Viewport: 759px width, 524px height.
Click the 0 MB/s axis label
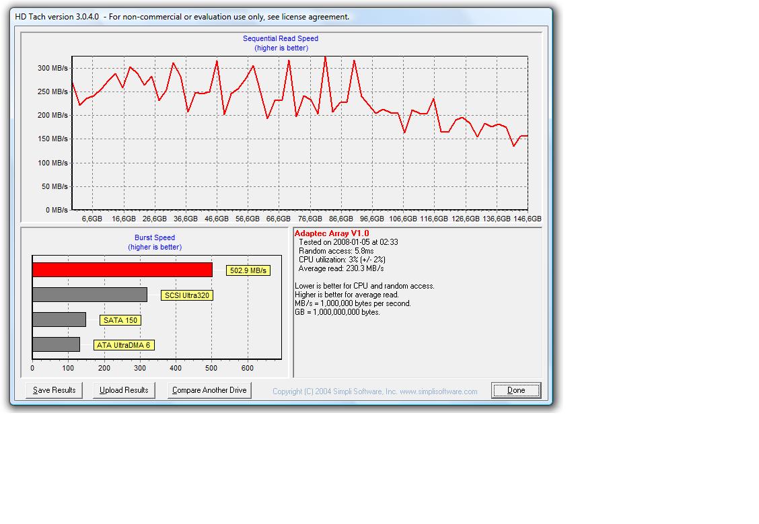[x=57, y=210]
